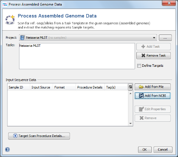This screenshot has width=178, height=157.
Task: Expand Target Scan Procedure Details
Action: coord(39,136)
